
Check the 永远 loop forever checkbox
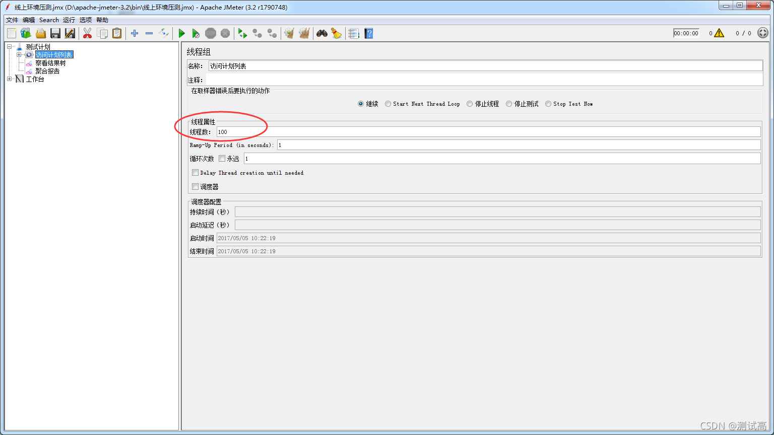click(222, 159)
